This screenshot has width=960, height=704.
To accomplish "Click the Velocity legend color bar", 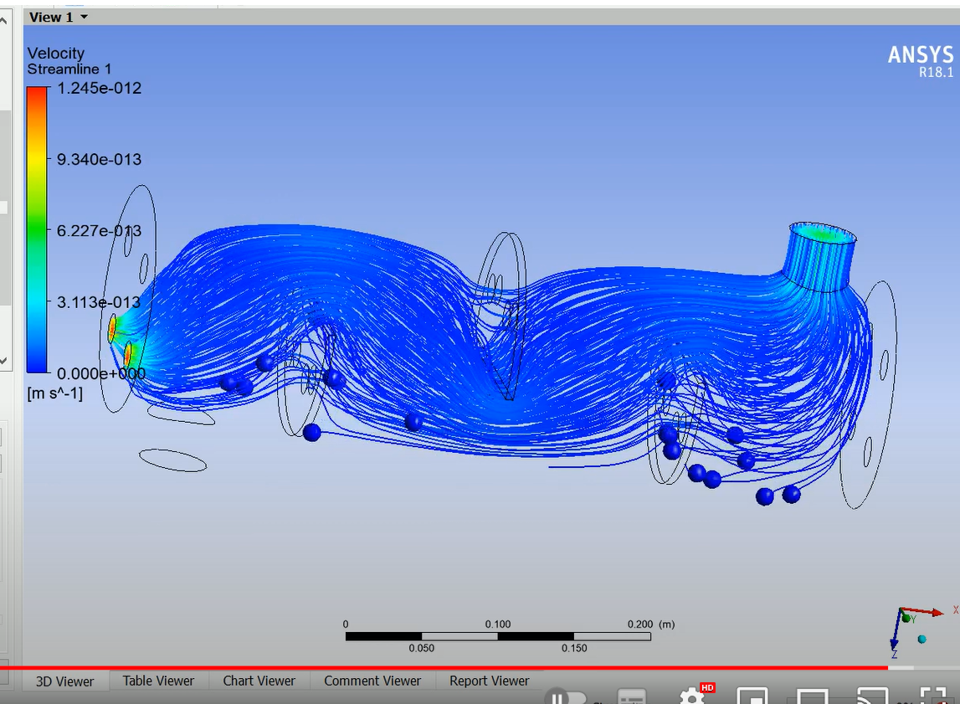I will 35,230.
